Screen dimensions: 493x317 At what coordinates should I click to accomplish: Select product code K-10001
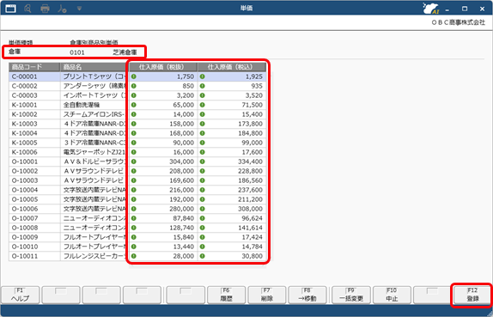[25, 105]
